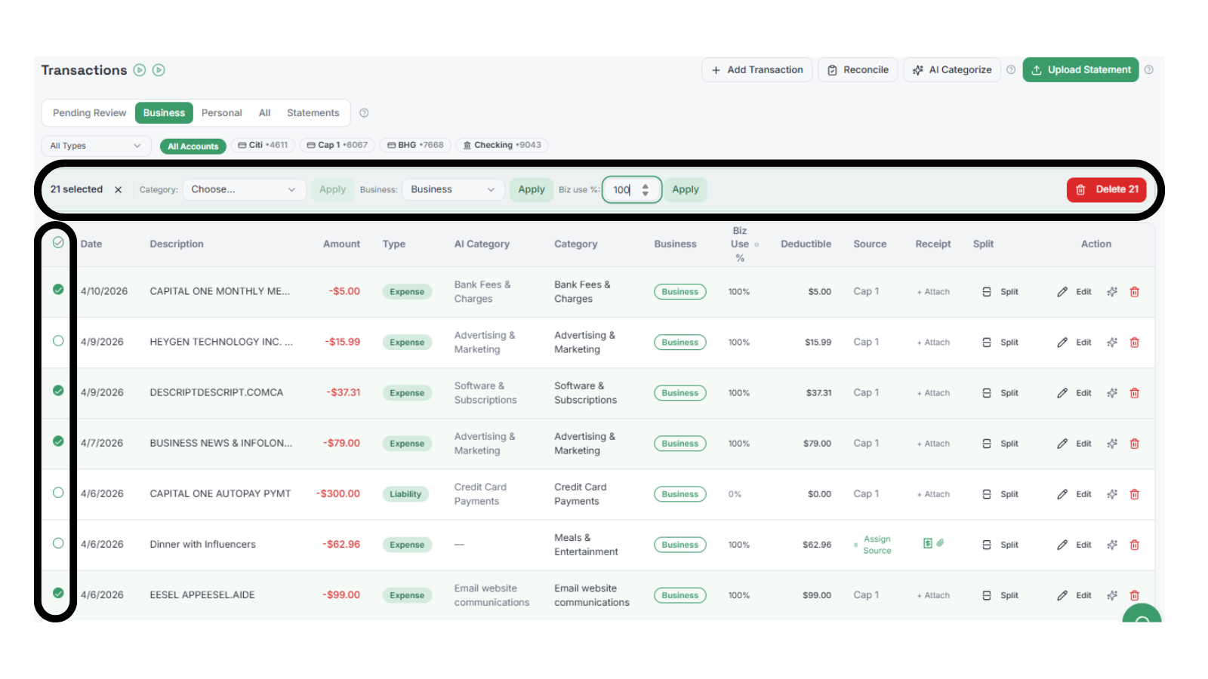Uncheck the BUSINESS NEWS & INFOLON row checkbox
This screenshot has width=1208, height=679.
(58, 441)
